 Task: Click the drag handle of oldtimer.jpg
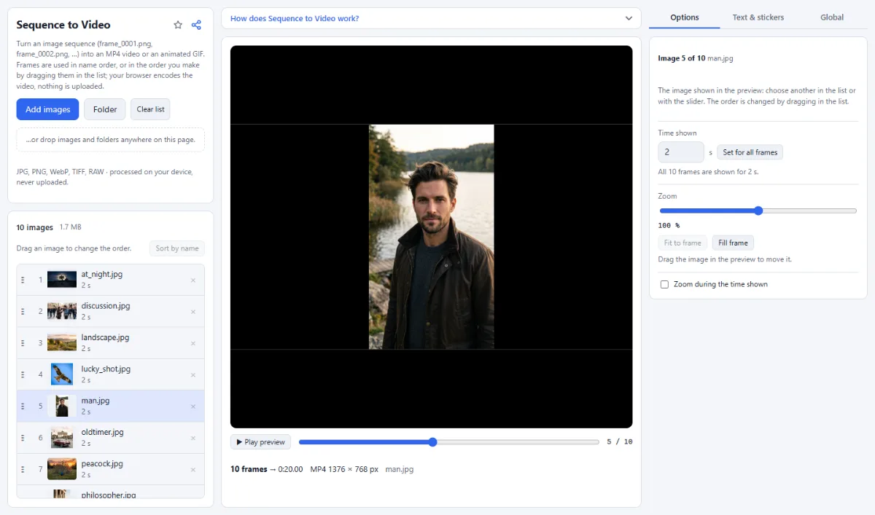23,438
